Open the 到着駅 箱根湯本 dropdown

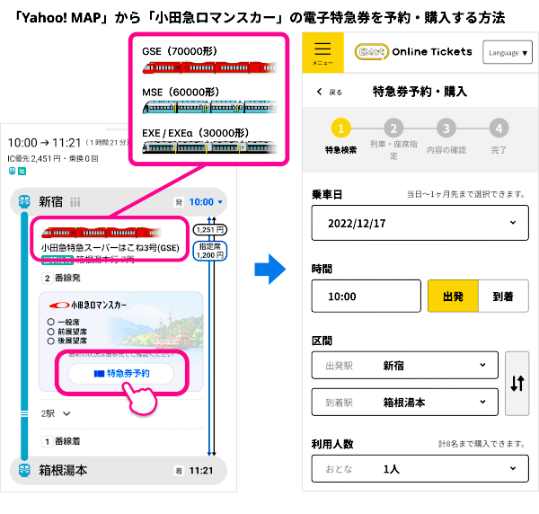tap(404, 402)
